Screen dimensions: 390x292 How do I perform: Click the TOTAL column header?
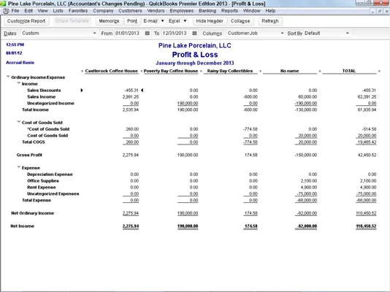(x=349, y=71)
